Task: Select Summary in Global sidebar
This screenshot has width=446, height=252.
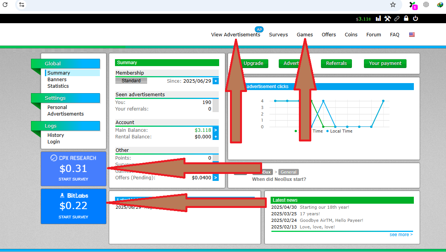Action: pos(58,73)
